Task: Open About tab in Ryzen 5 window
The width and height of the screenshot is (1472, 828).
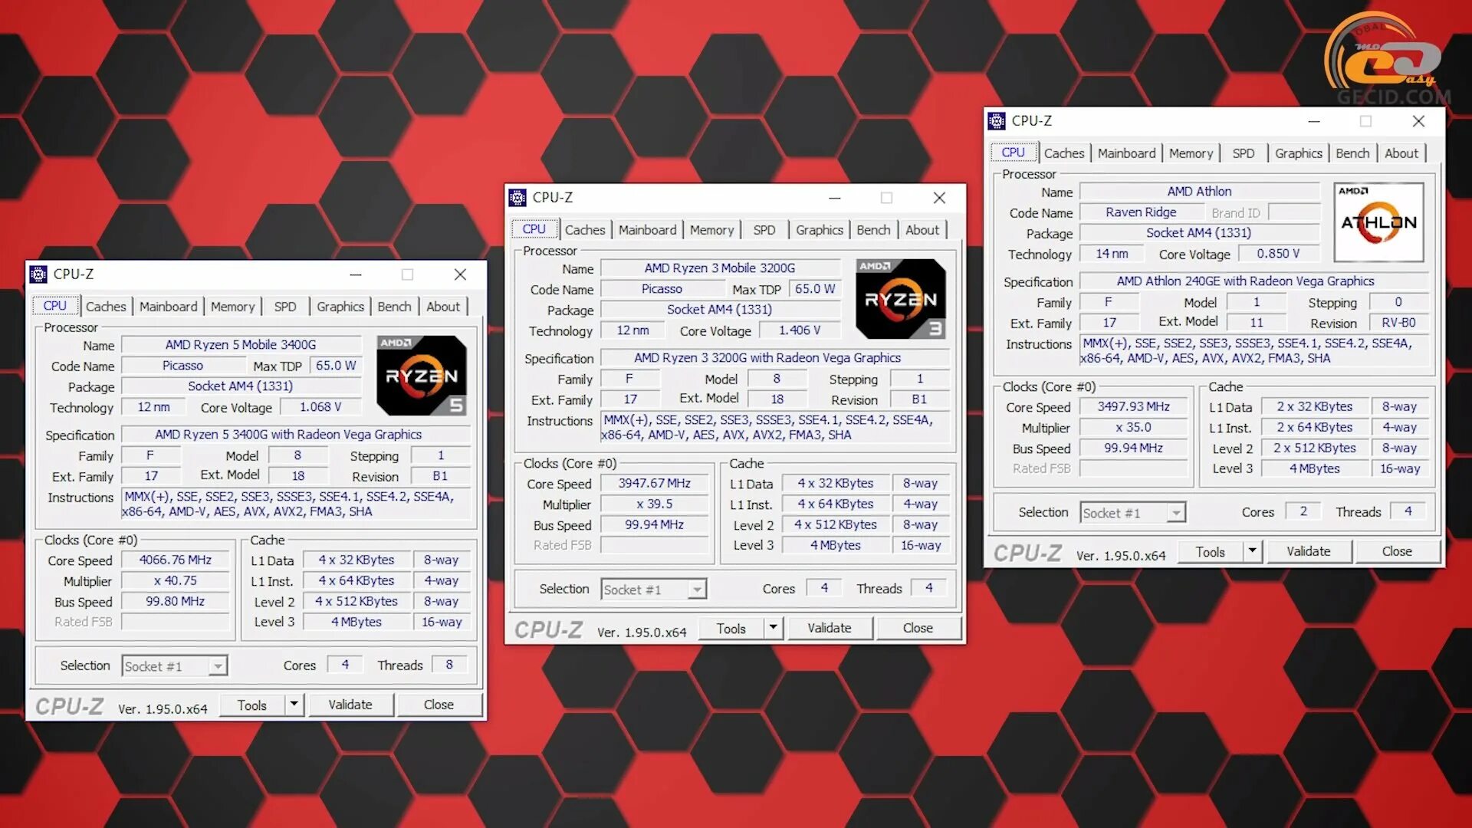Action: pos(443,307)
